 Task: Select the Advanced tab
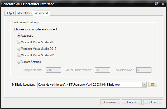pyautogui.click(x=42, y=13)
